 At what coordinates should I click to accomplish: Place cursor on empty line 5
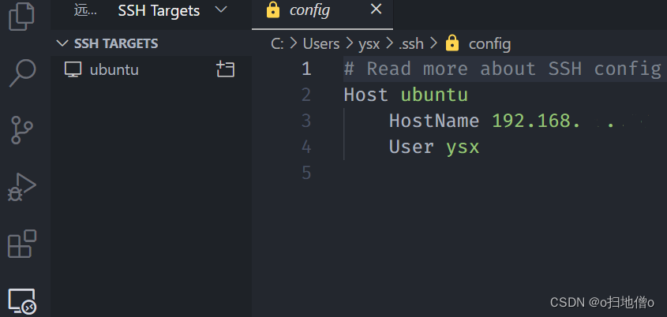coord(474,173)
